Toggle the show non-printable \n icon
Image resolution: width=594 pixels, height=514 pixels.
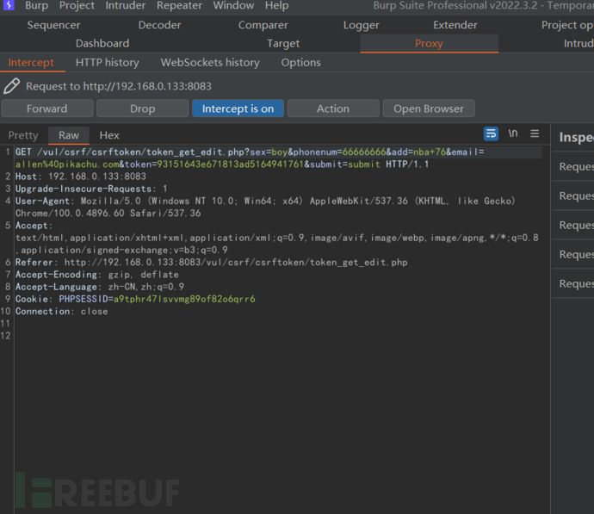click(x=513, y=133)
